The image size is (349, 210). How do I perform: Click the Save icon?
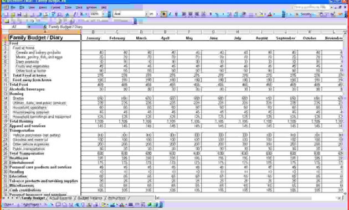pyautogui.click(x=19, y=14)
